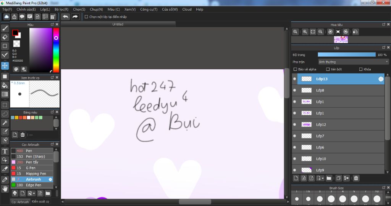This screenshot has height=206, width=391.
Task: Select the Hand tool
Action: (x=5, y=188)
